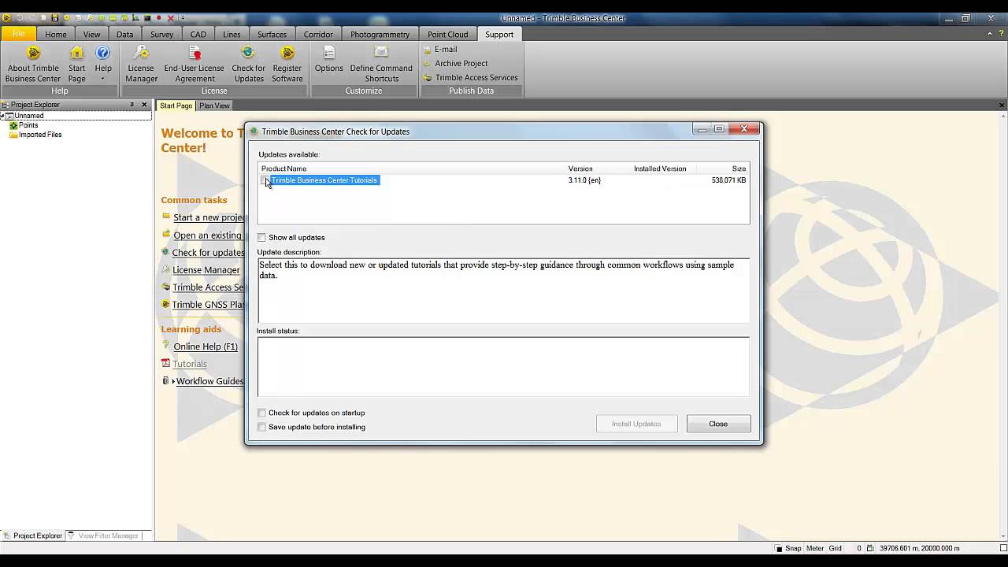Open the quick access toolbar customize dropdown
1008x567 pixels.
tap(183, 18)
